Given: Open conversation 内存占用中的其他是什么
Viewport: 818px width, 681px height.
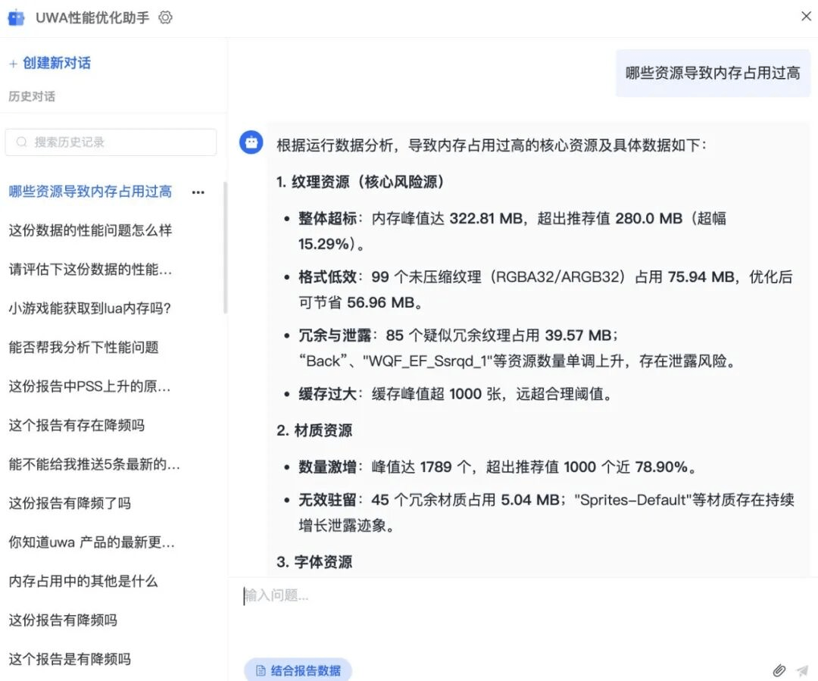Looking at the screenshot, I should (83, 581).
